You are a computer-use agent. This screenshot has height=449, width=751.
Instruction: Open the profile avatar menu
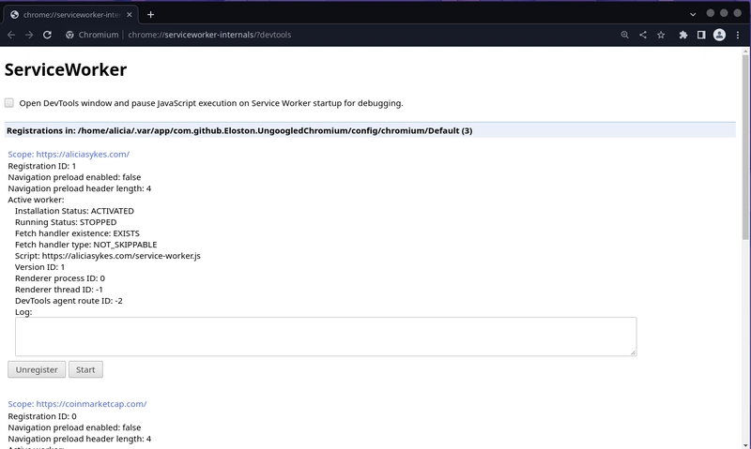[719, 35]
